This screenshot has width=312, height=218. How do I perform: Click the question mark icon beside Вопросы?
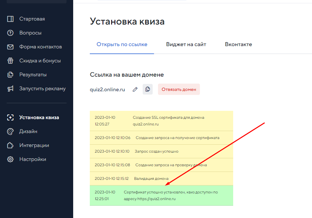click(10, 33)
